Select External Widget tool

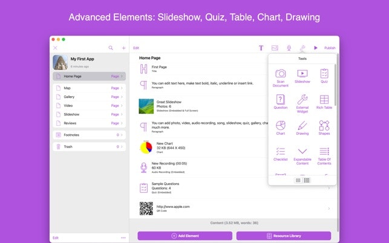coord(302,103)
